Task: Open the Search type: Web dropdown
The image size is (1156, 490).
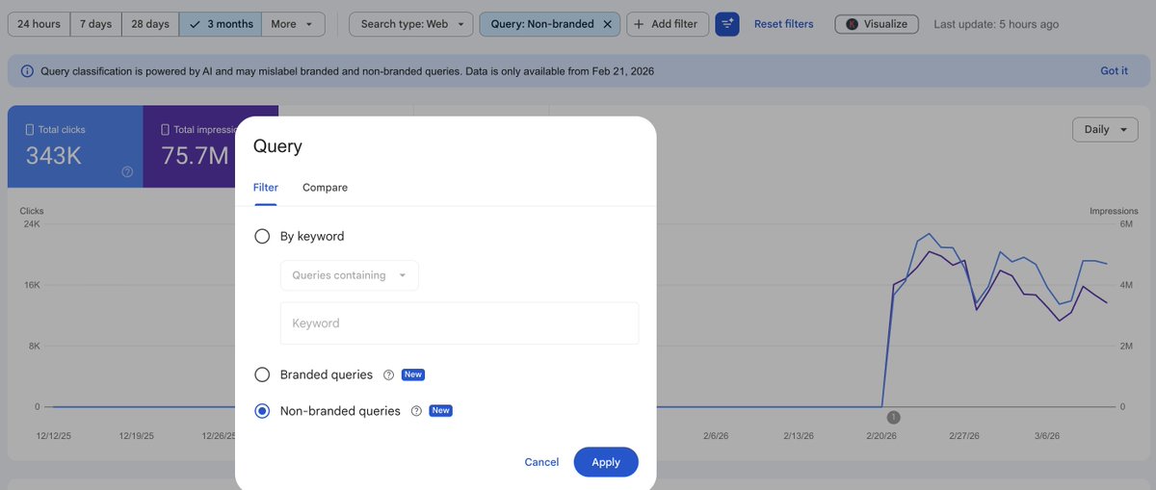Action: coord(410,24)
